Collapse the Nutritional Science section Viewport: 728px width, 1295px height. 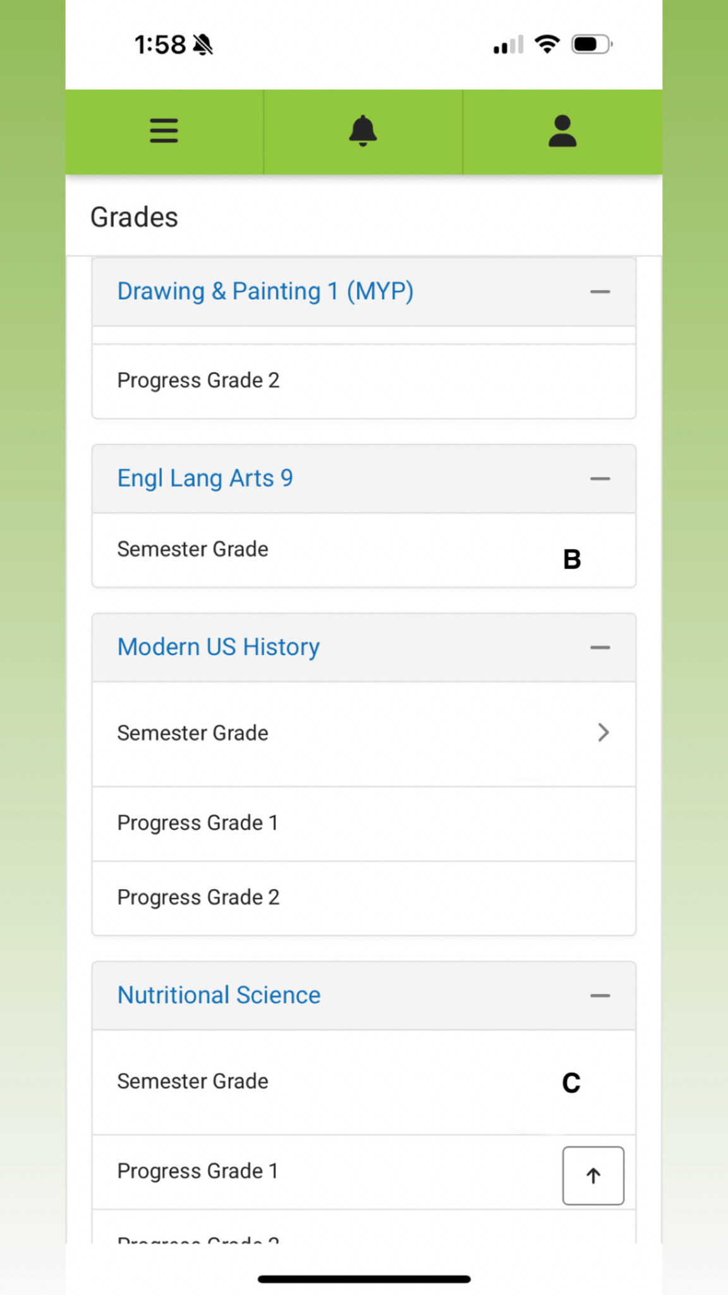[x=600, y=995]
